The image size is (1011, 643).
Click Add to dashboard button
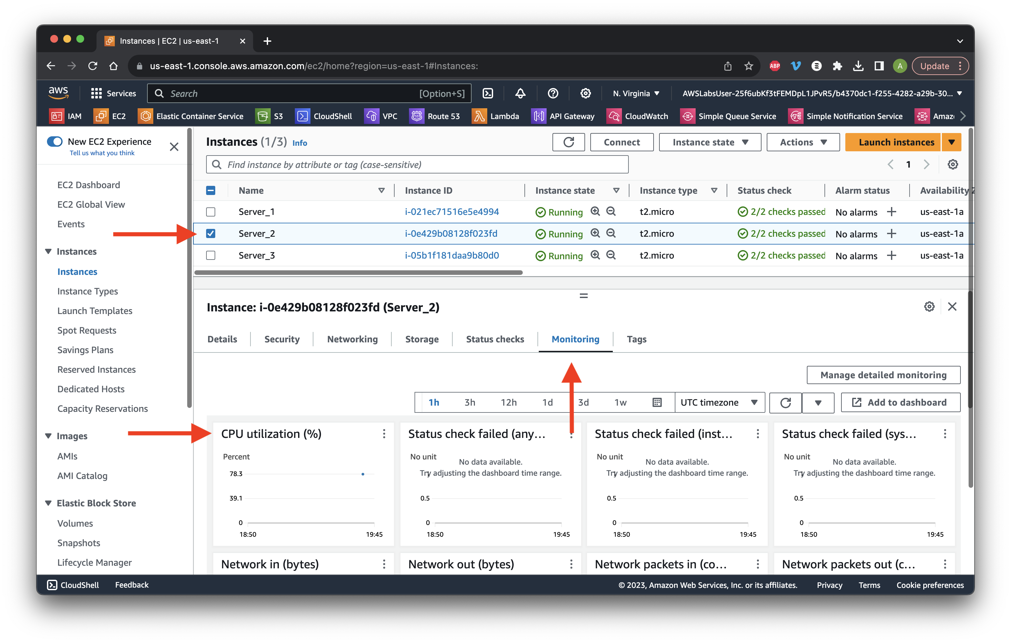tap(900, 402)
